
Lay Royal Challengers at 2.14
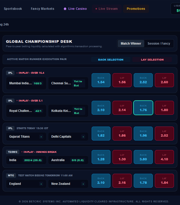click(x=122, y=108)
